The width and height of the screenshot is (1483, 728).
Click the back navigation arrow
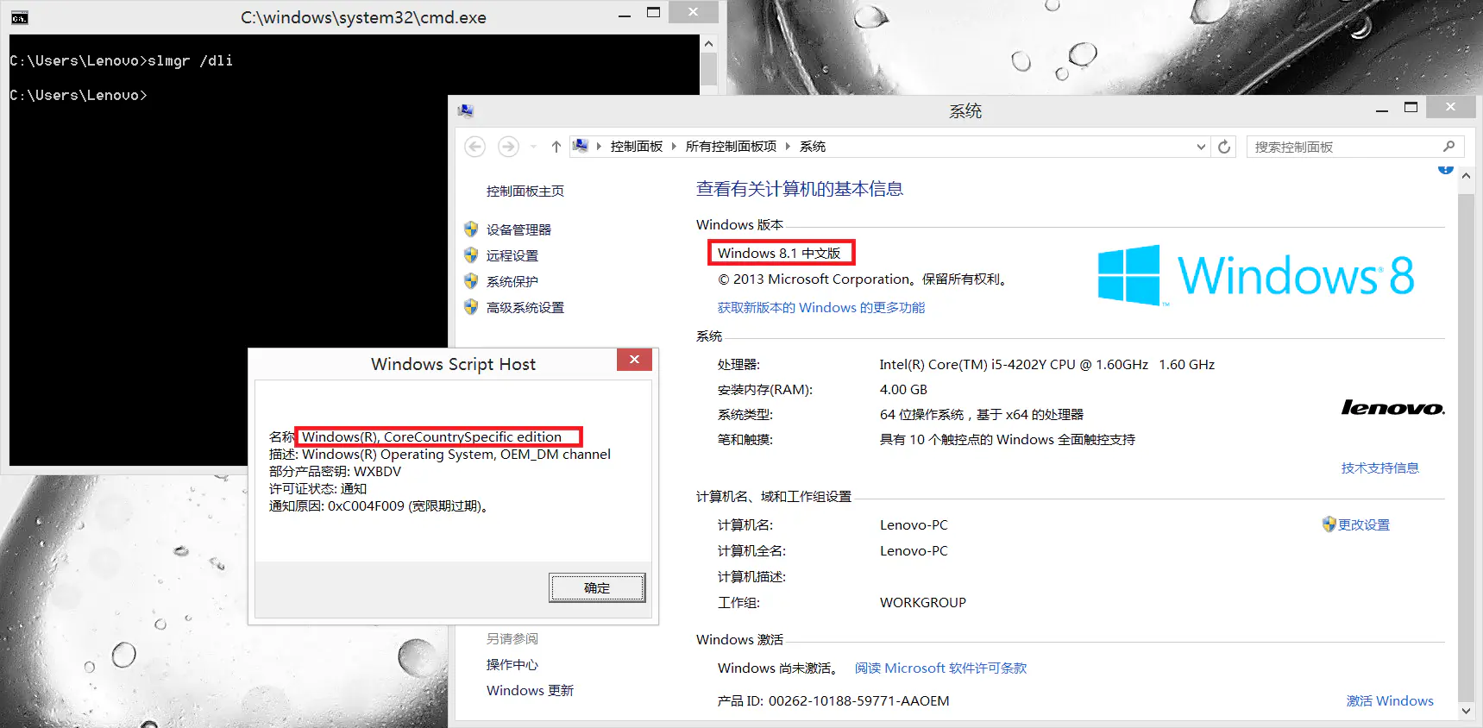474,147
